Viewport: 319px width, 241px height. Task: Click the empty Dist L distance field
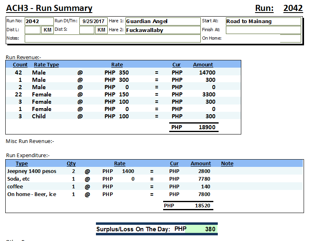32,30
